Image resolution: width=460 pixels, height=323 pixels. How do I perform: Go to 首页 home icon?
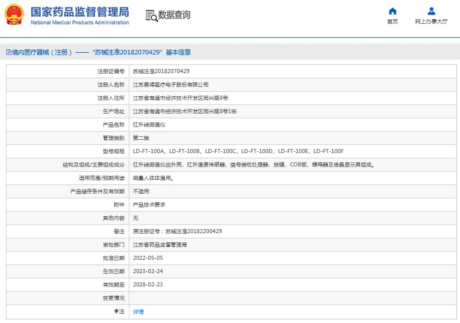(x=393, y=11)
